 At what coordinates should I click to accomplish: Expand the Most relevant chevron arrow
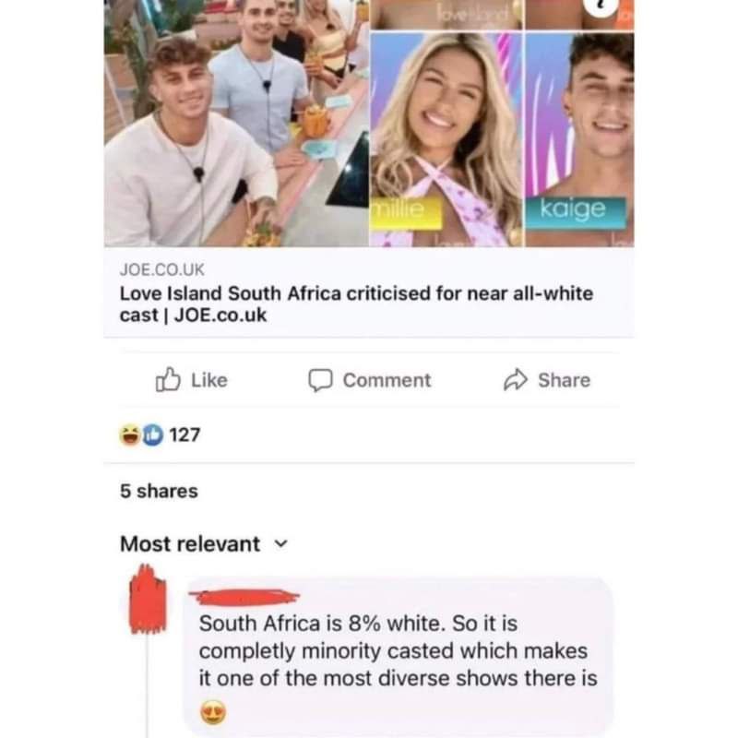coord(281,544)
